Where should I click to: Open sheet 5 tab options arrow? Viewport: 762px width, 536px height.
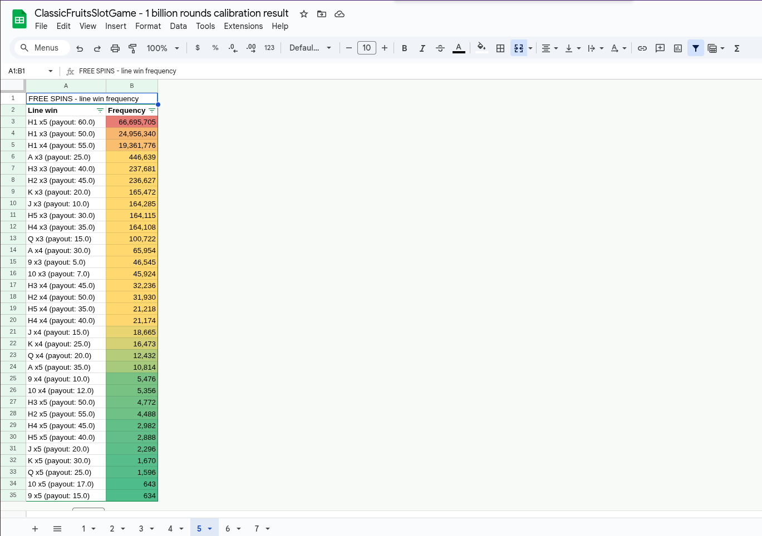[210, 529]
